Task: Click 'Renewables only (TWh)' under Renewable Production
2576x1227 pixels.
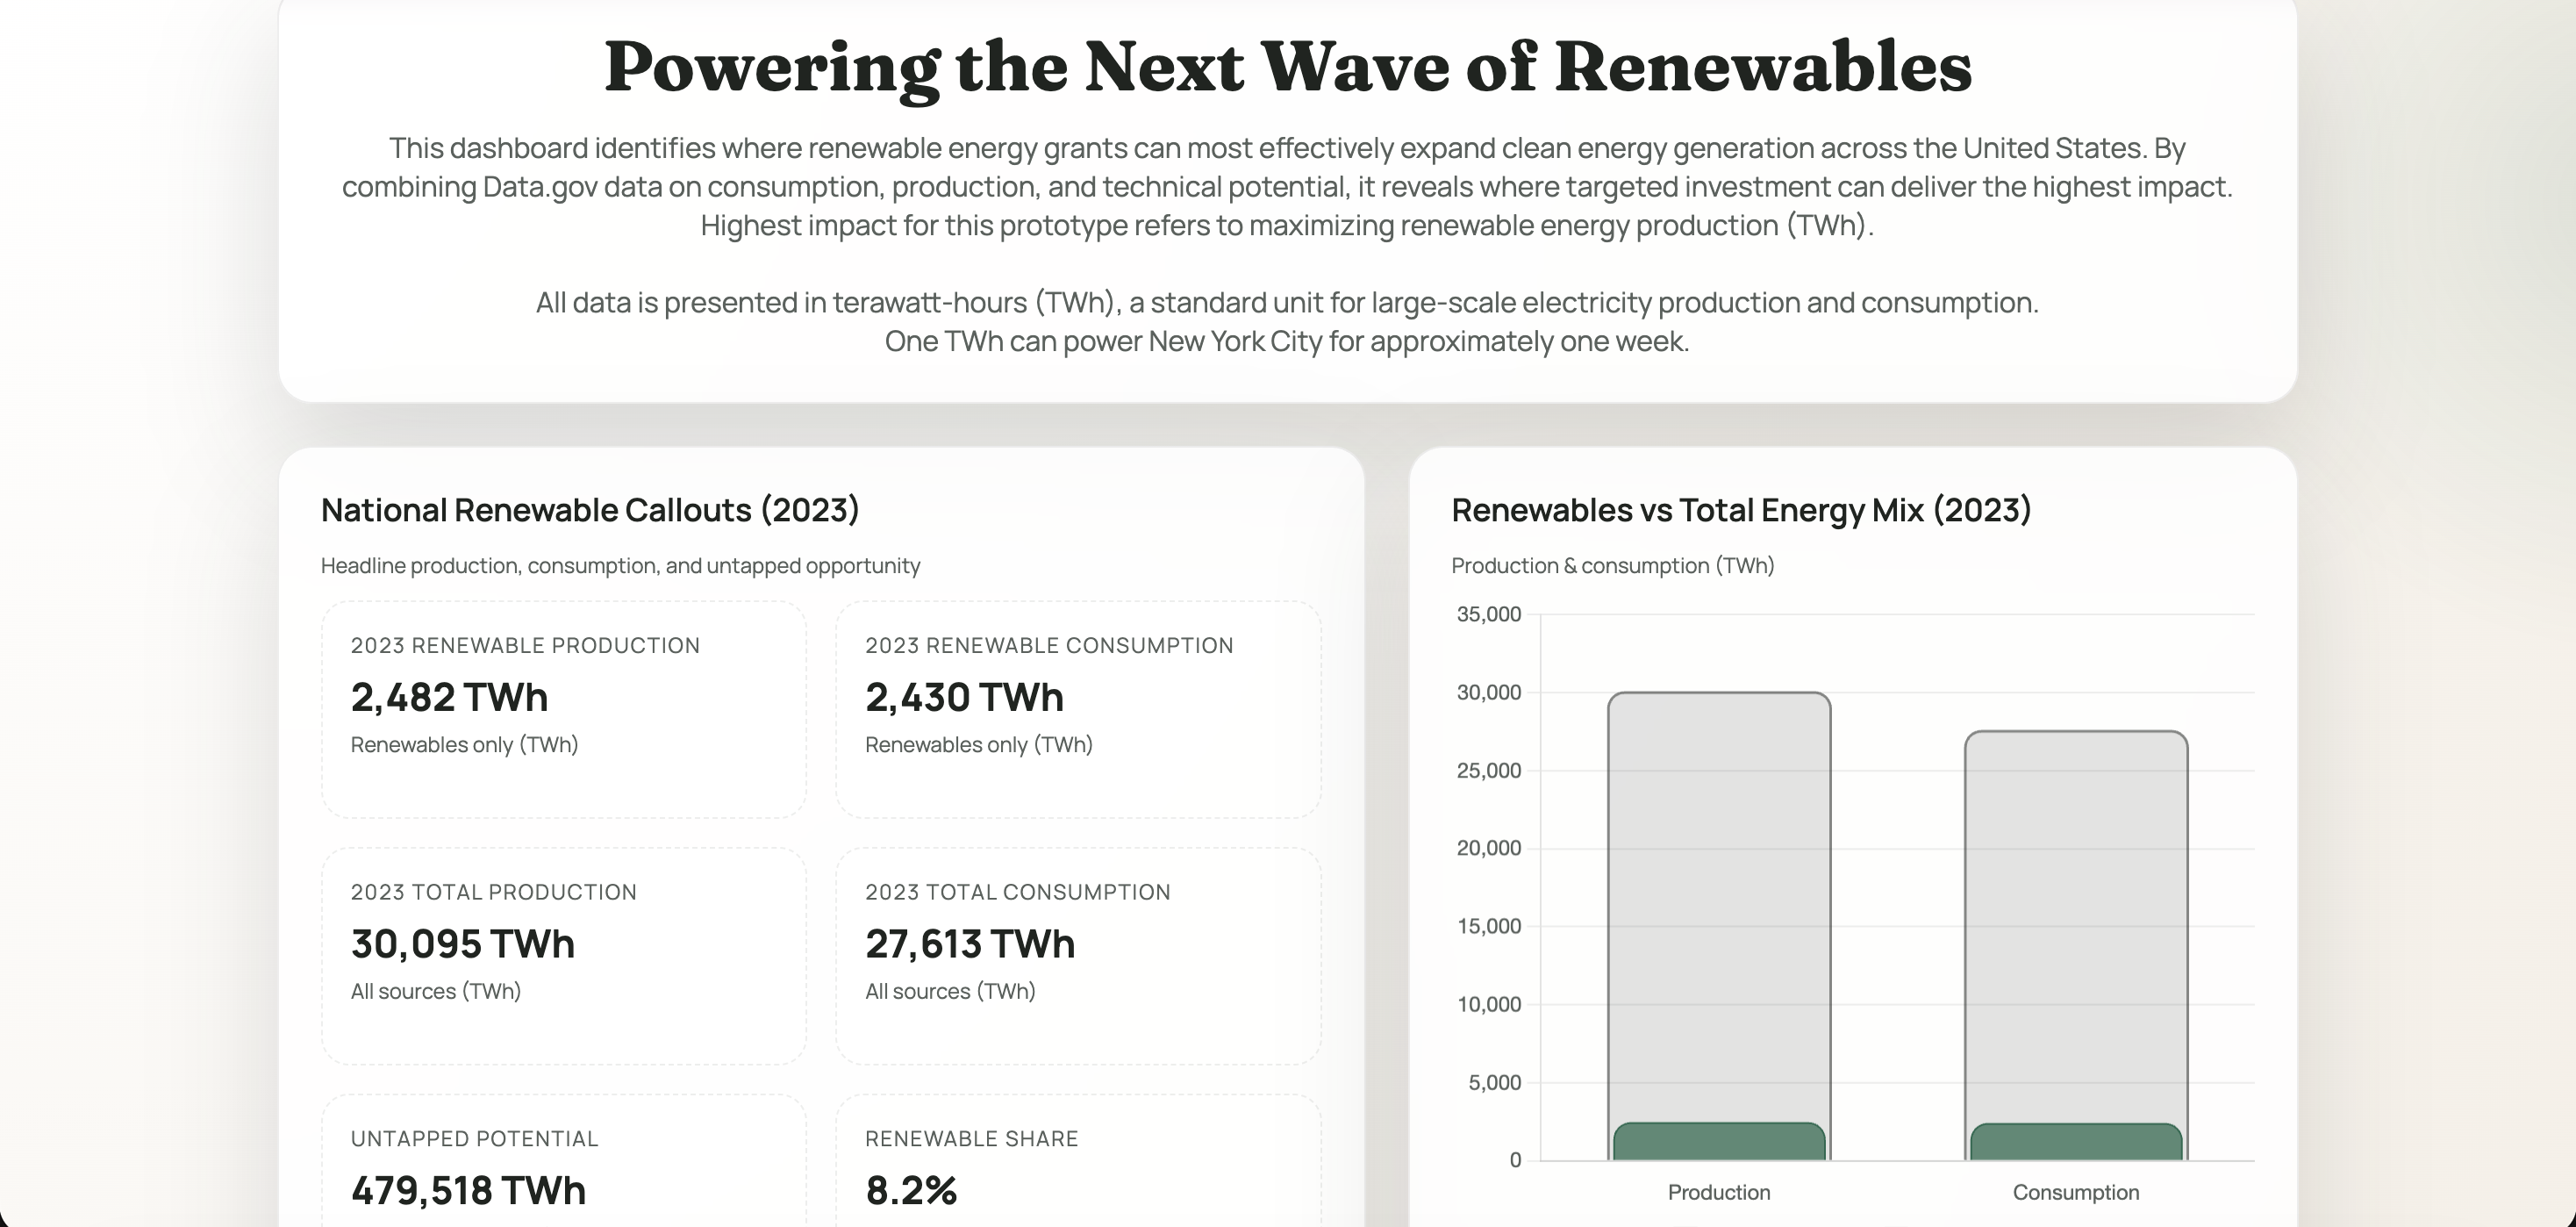Action: tap(464, 745)
